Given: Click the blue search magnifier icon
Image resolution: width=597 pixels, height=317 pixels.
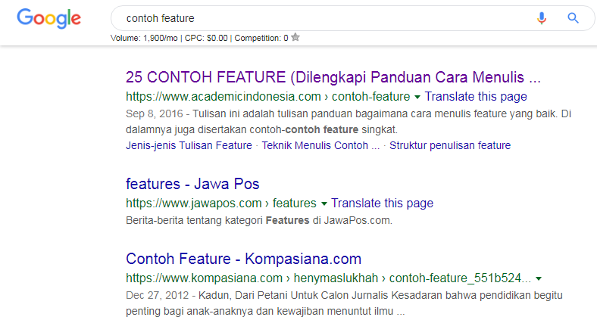Looking at the screenshot, I should coord(573,18).
